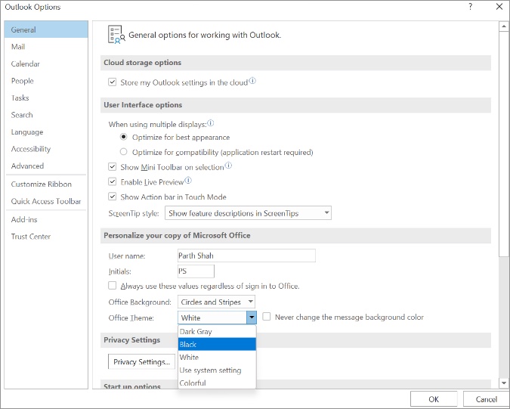Choose Black theme option

pyautogui.click(x=217, y=344)
